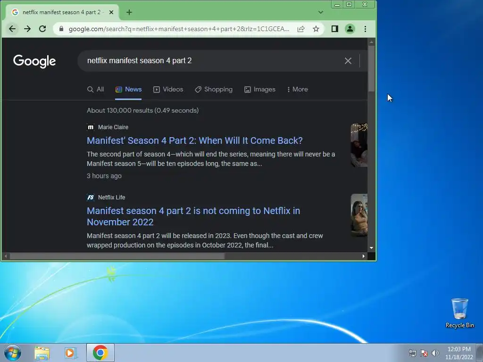Click the horizontal scrollbar thumb
The height and width of the screenshot is (362, 483).
[117, 256]
